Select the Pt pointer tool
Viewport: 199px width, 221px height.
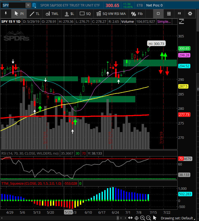[x=19, y=14]
